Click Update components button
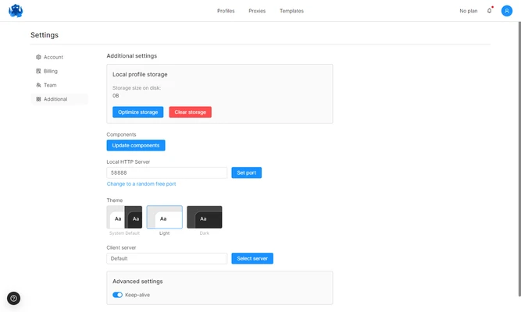The height and width of the screenshot is (312, 521). (136, 145)
